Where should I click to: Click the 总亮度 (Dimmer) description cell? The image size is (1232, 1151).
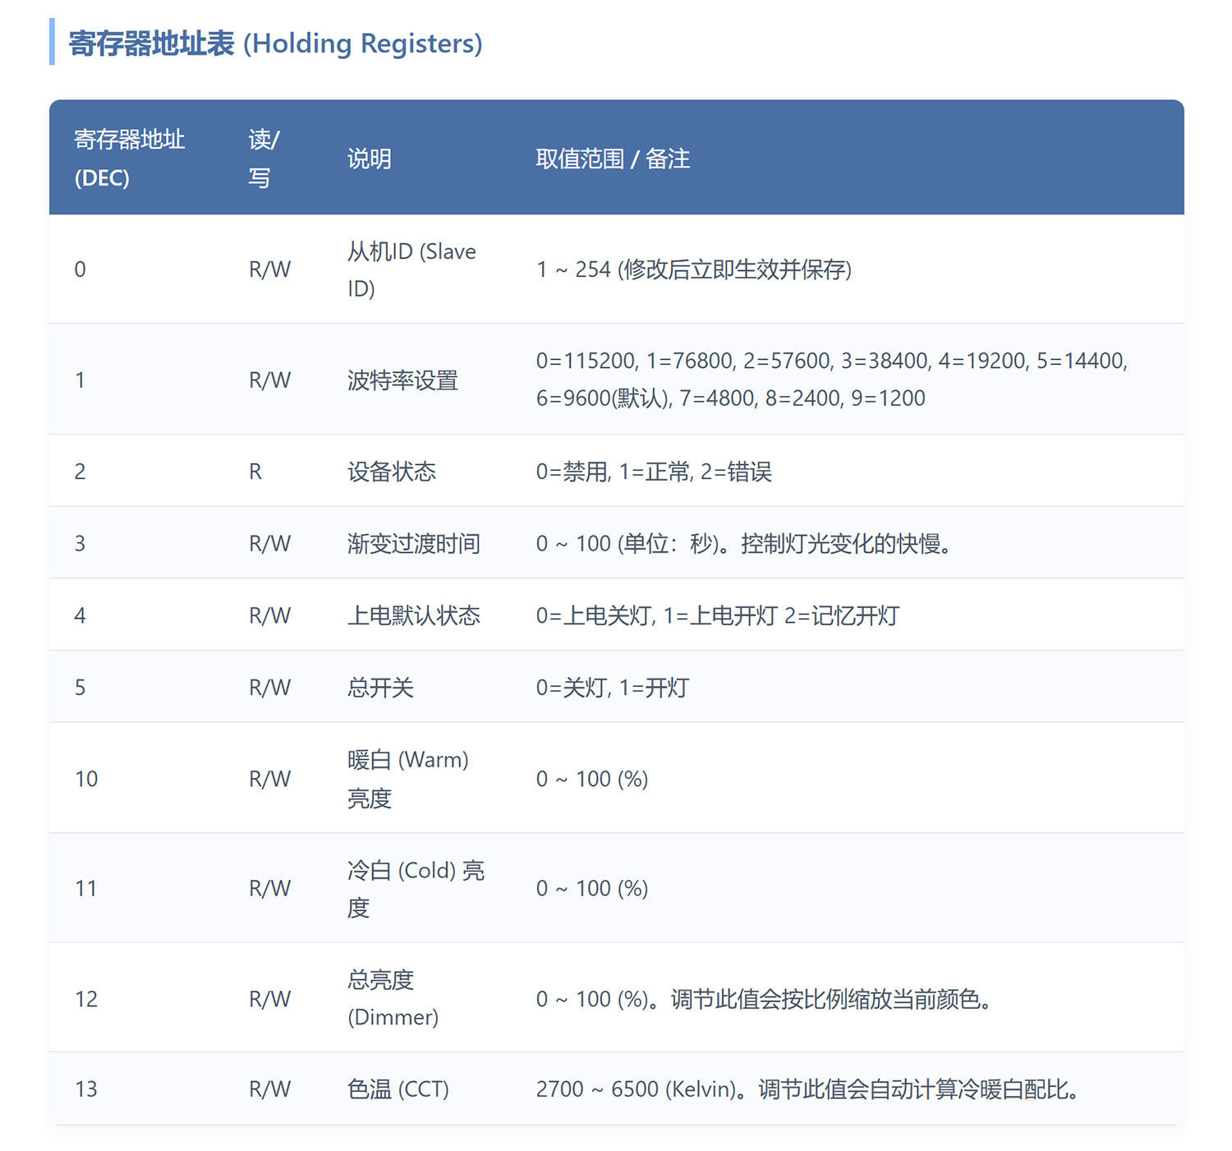coord(393,998)
